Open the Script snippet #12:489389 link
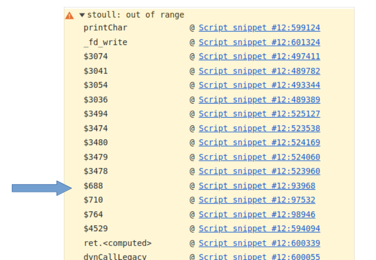This screenshot has height=260, width=376. (259, 100)
